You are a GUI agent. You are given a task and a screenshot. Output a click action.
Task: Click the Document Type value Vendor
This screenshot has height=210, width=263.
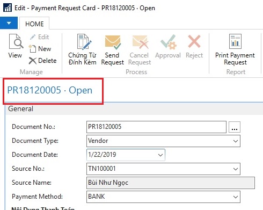[98, 141]
